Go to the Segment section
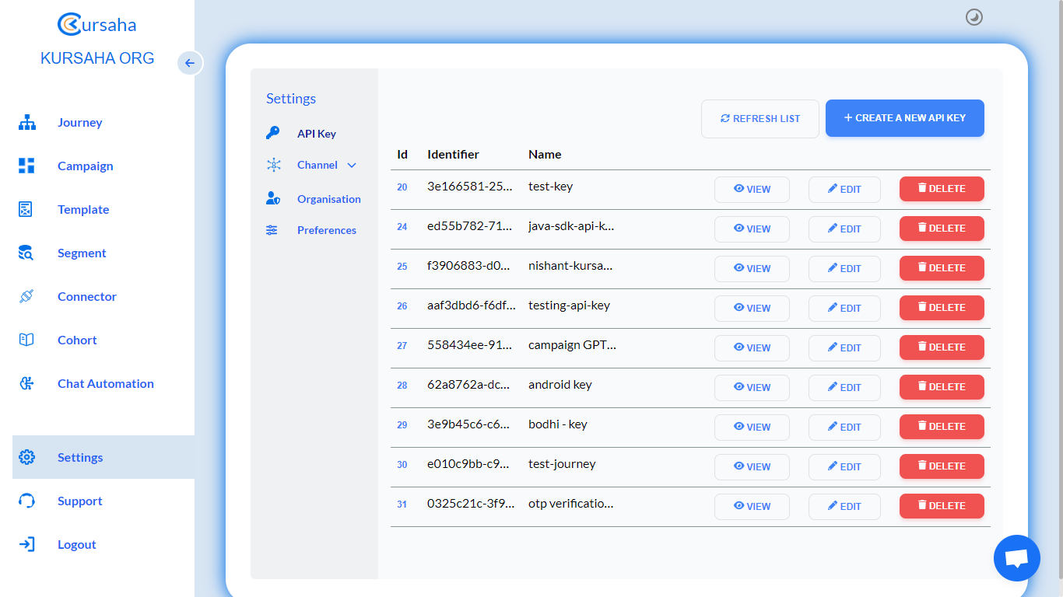Viewport: 1063px width, 597px height. point(82,253)
